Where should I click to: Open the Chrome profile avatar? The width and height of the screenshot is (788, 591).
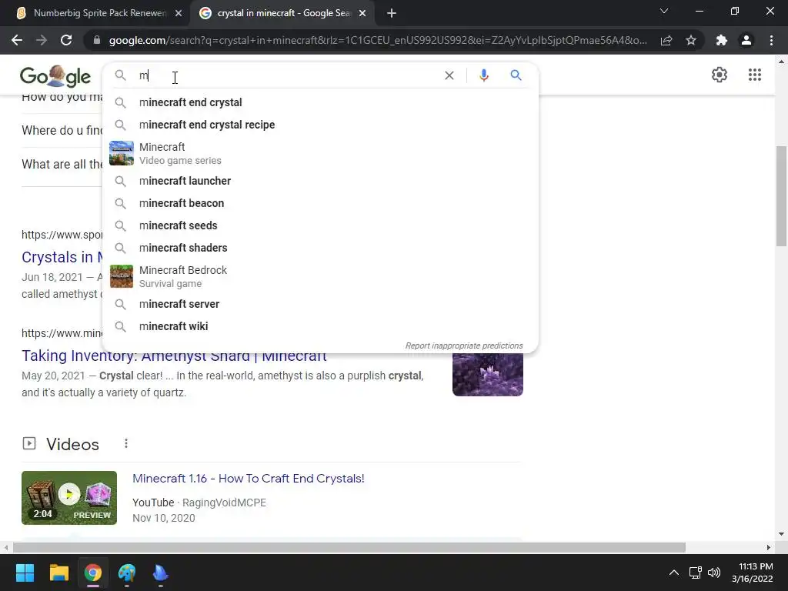[x=746, y=40]
